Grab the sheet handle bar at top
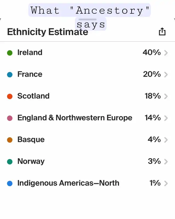 pos(87,19)
